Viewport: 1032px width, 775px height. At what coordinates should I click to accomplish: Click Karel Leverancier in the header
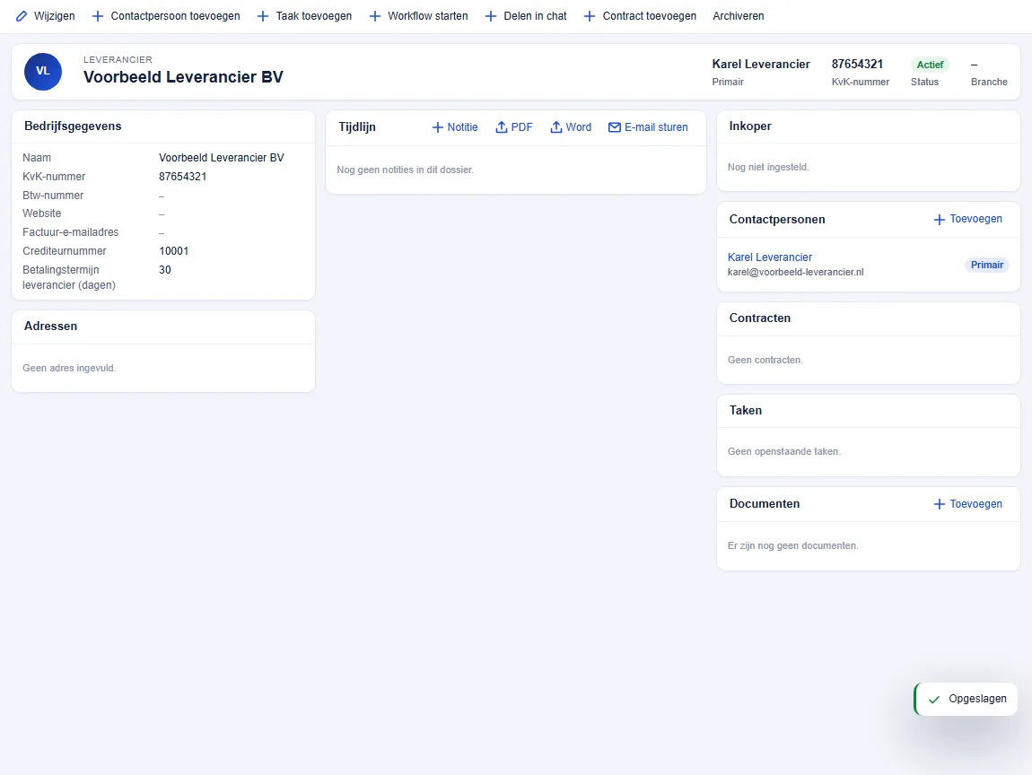(761, 64)
